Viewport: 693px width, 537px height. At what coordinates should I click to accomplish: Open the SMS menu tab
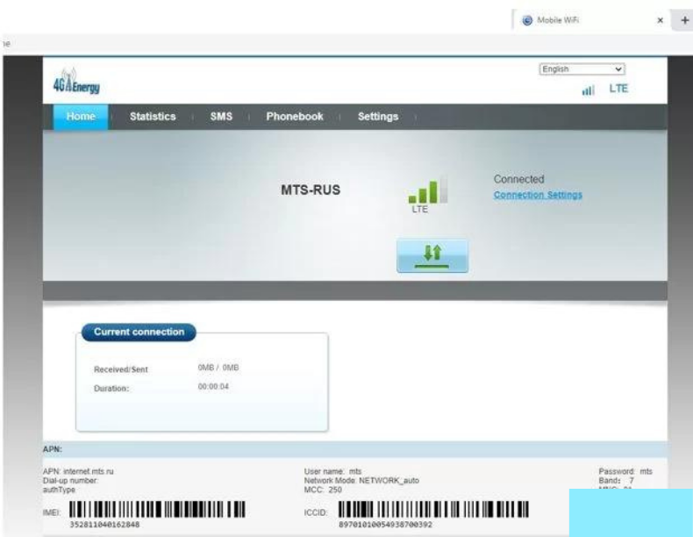click(x=221, y=117)
